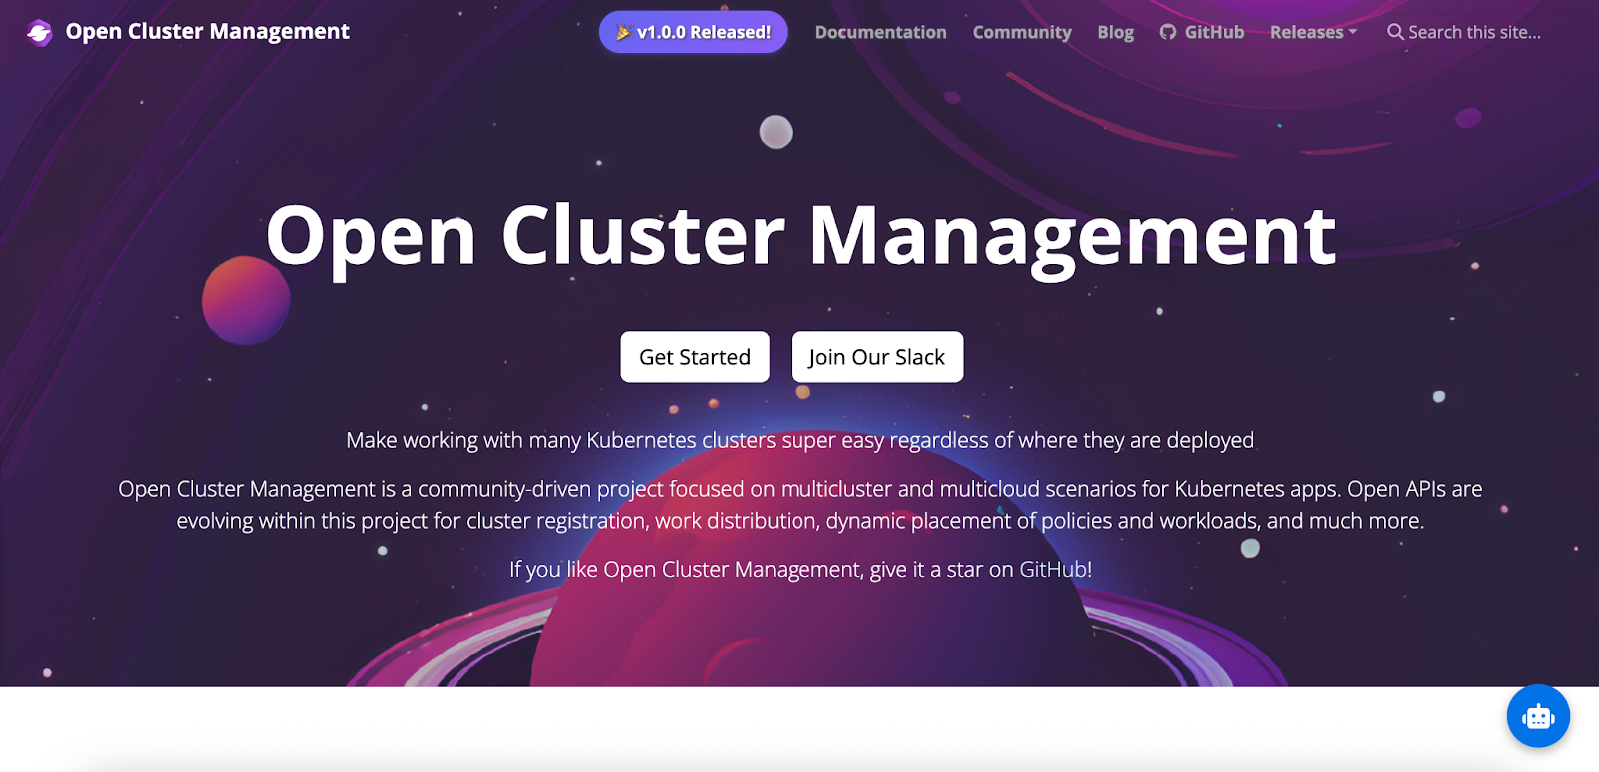This screenshot has height=772, width=1599.
Task: Click the large Open Cluster Management heading
Action: pos(800,236)
